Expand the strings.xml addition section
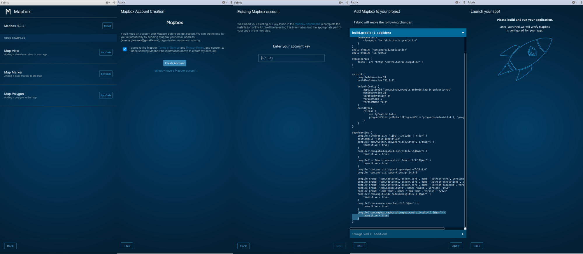The width and height of the screenshot is (583, 254). tap(463, 234)
